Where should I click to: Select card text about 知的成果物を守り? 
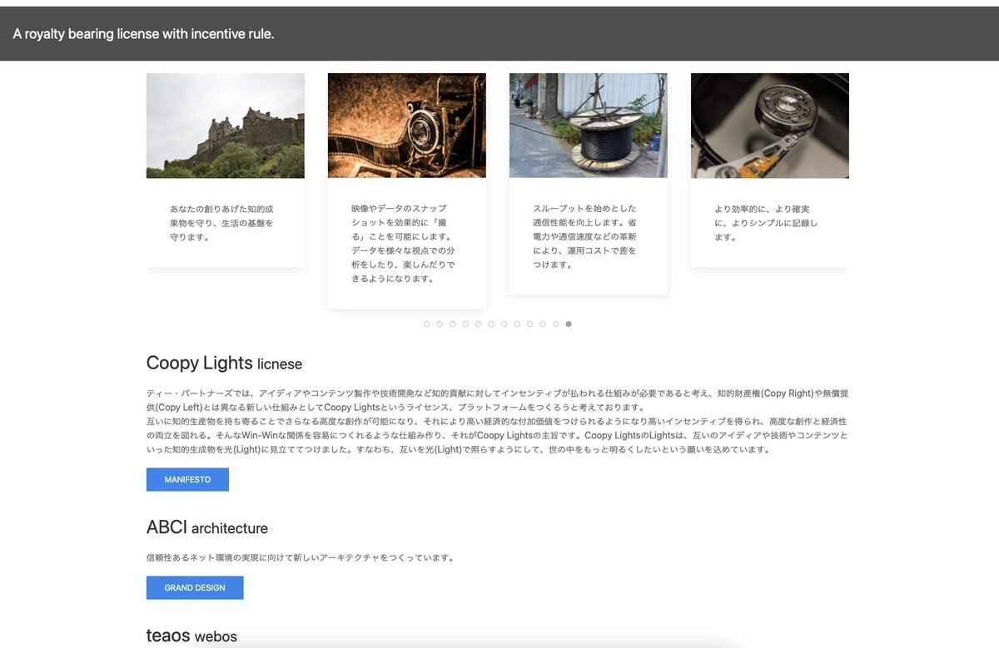[x=221, y=223]
